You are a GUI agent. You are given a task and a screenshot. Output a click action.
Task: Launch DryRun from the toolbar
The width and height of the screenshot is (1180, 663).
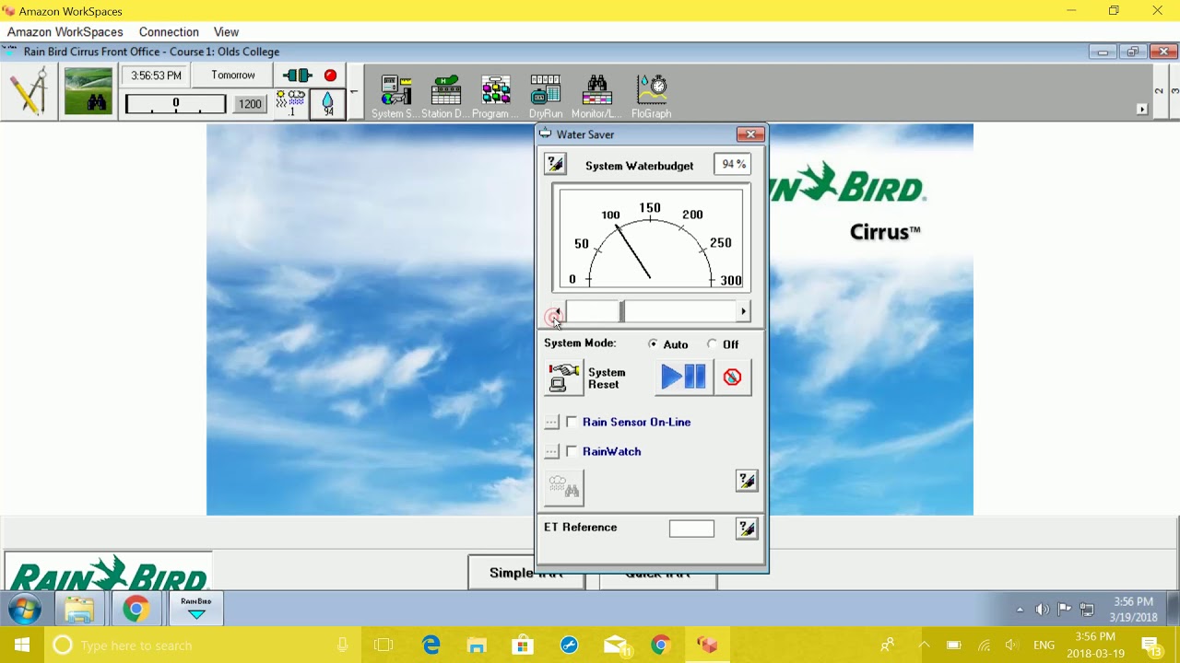click(546, 97)
